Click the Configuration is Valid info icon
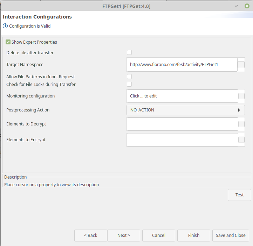This screenshot has height=246, width=253. click(x=5, y=26)
